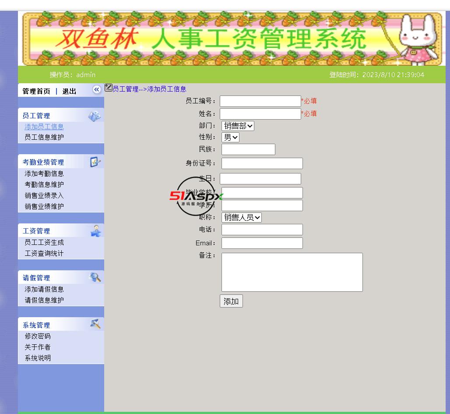Focus the 姓名 input field
Viewport: 450px width, 414px height.
tap(260, 114)
